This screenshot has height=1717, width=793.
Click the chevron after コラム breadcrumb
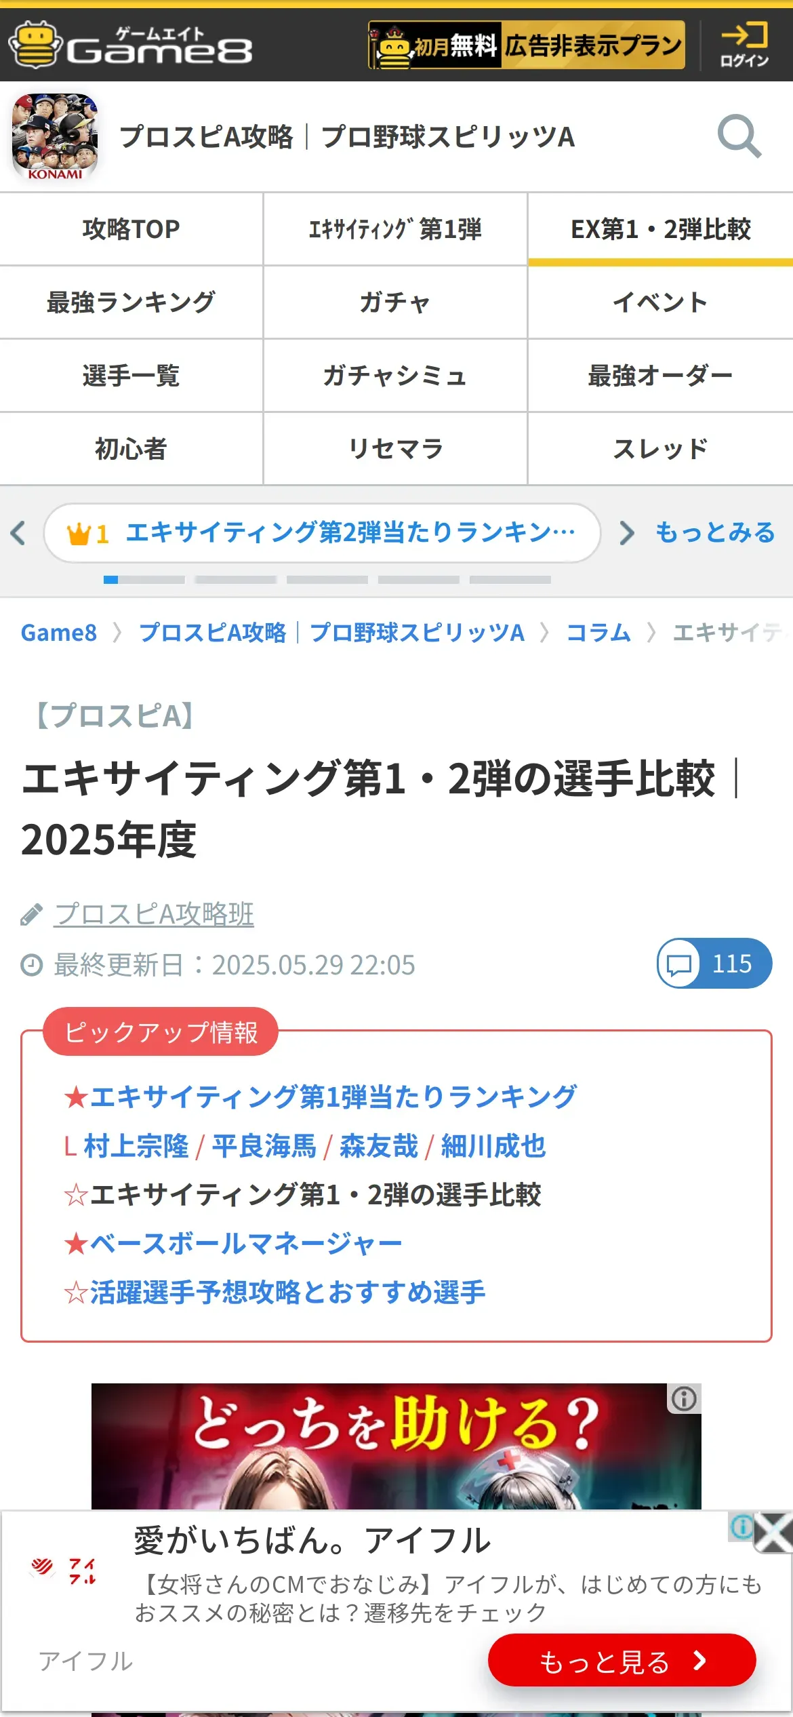click(651, 633)
